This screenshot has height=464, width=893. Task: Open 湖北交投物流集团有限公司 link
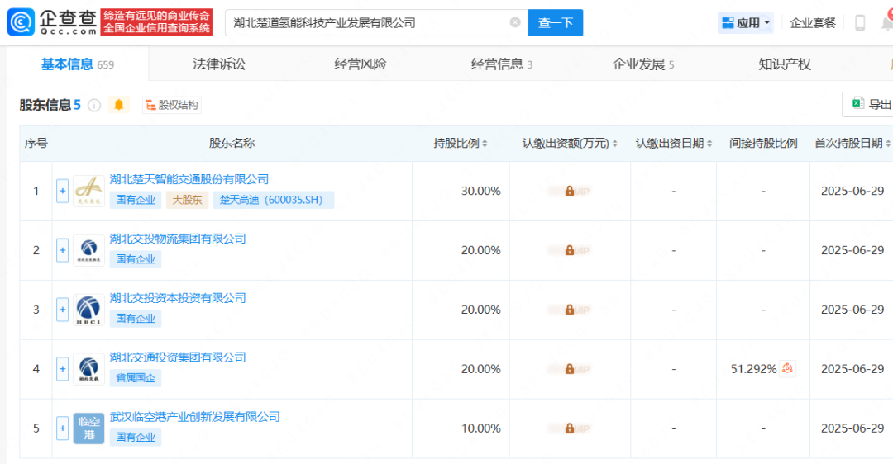[x=178, y=239]
